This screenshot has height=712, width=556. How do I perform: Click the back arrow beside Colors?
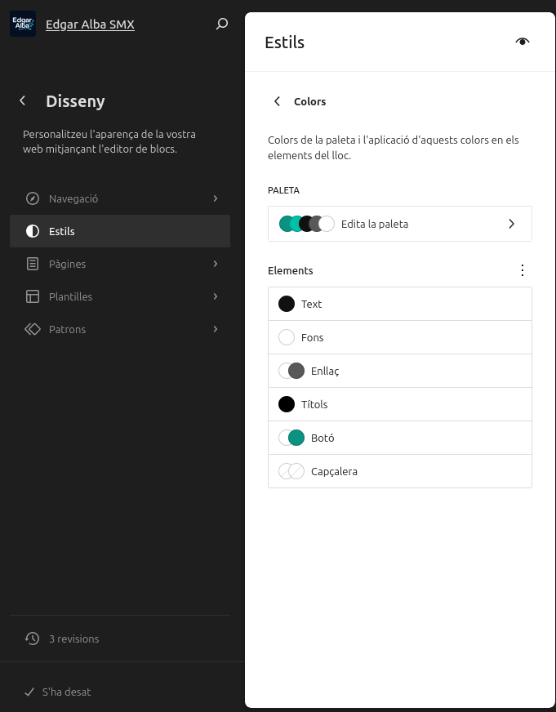point(277,101)
